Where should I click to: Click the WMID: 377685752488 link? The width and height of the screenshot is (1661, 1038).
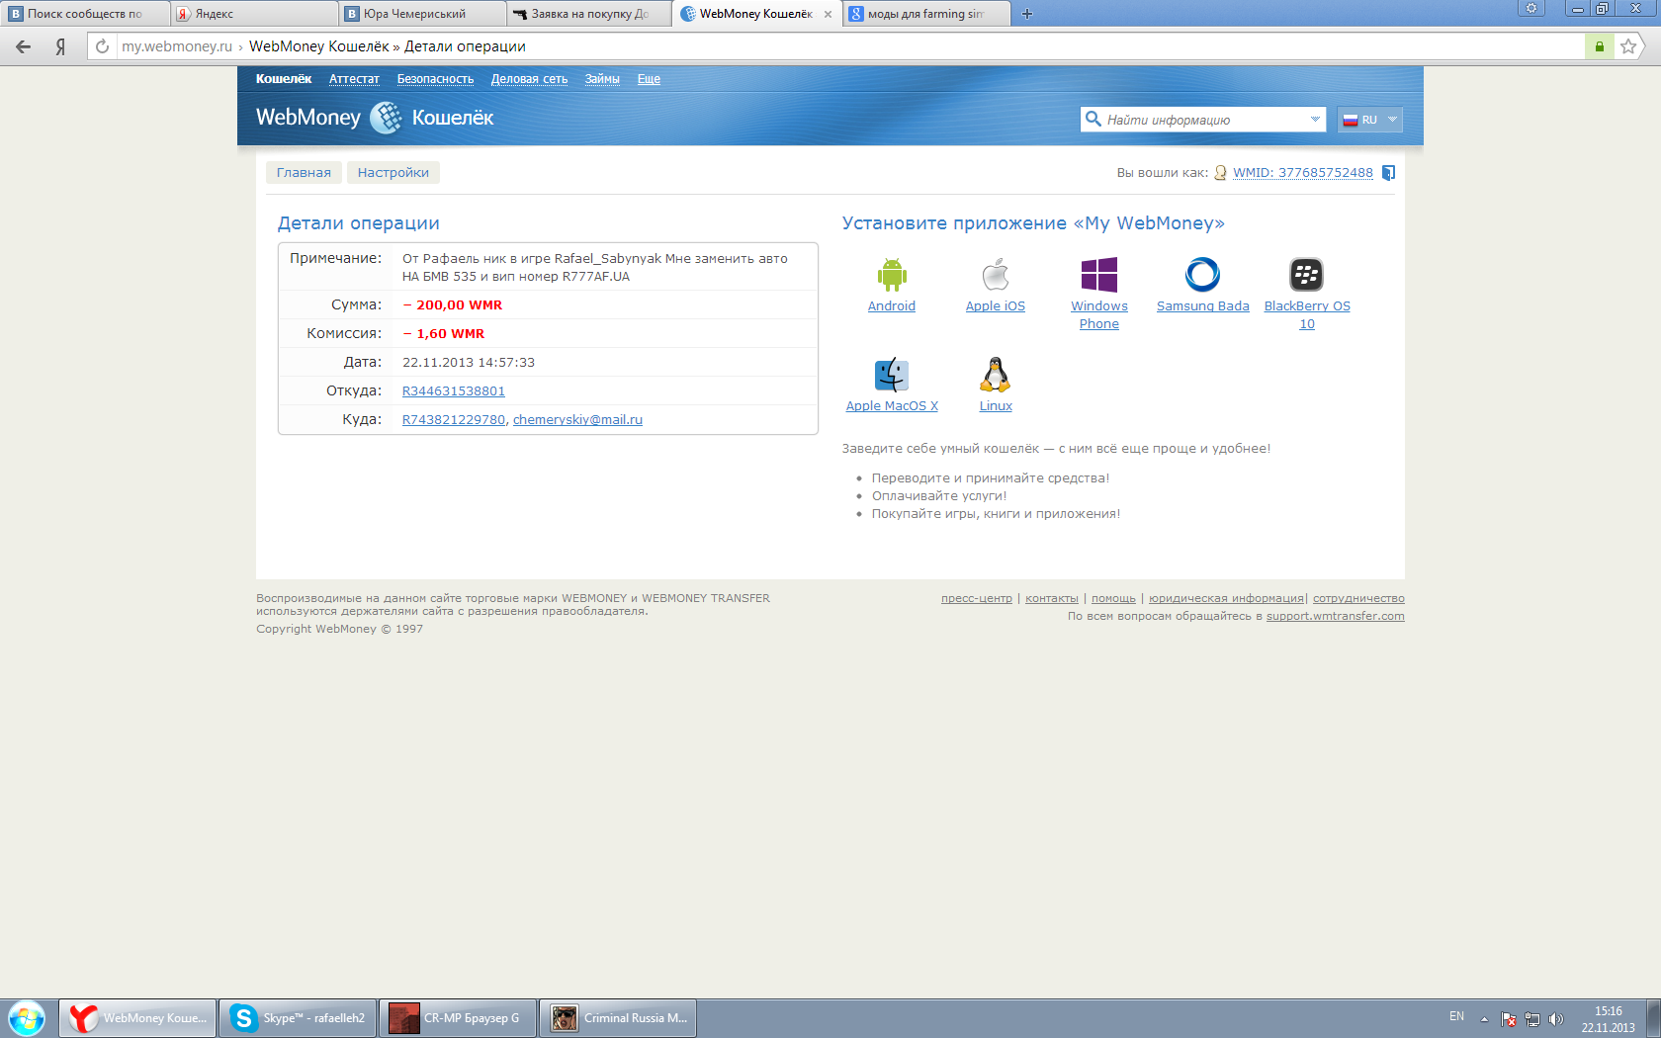(1303, 173)
